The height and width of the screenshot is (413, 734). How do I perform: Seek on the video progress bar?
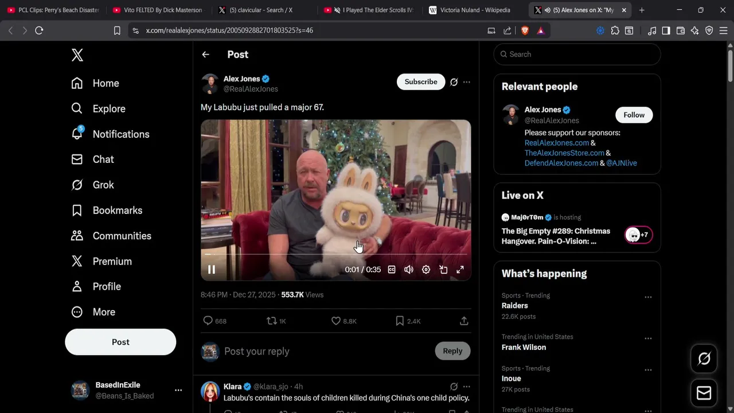[336, 254]
